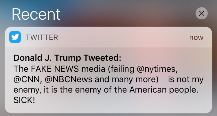This screenshot has height=116, width=217.
Task: Tap "is not my" text in notification
Action: coord(186,80)
